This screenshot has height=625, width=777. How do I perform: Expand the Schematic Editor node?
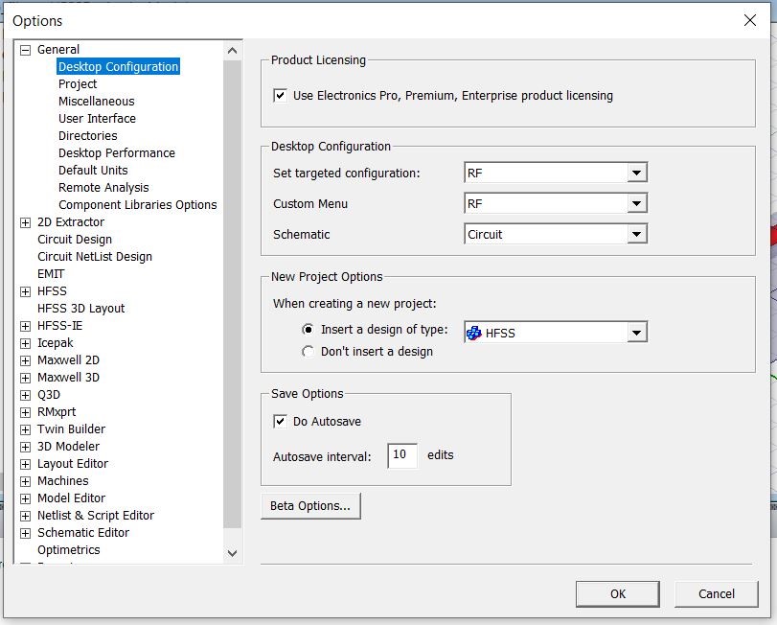click(25, 533)
